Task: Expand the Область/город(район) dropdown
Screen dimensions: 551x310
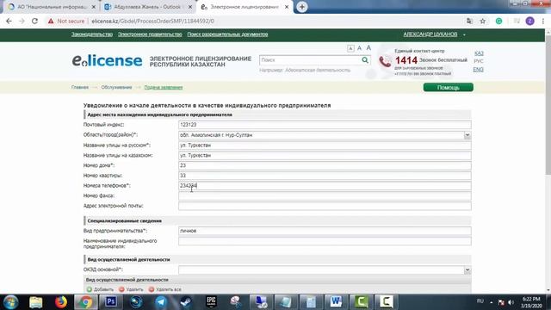Action: pyautogui.click(x=467, y=135)
